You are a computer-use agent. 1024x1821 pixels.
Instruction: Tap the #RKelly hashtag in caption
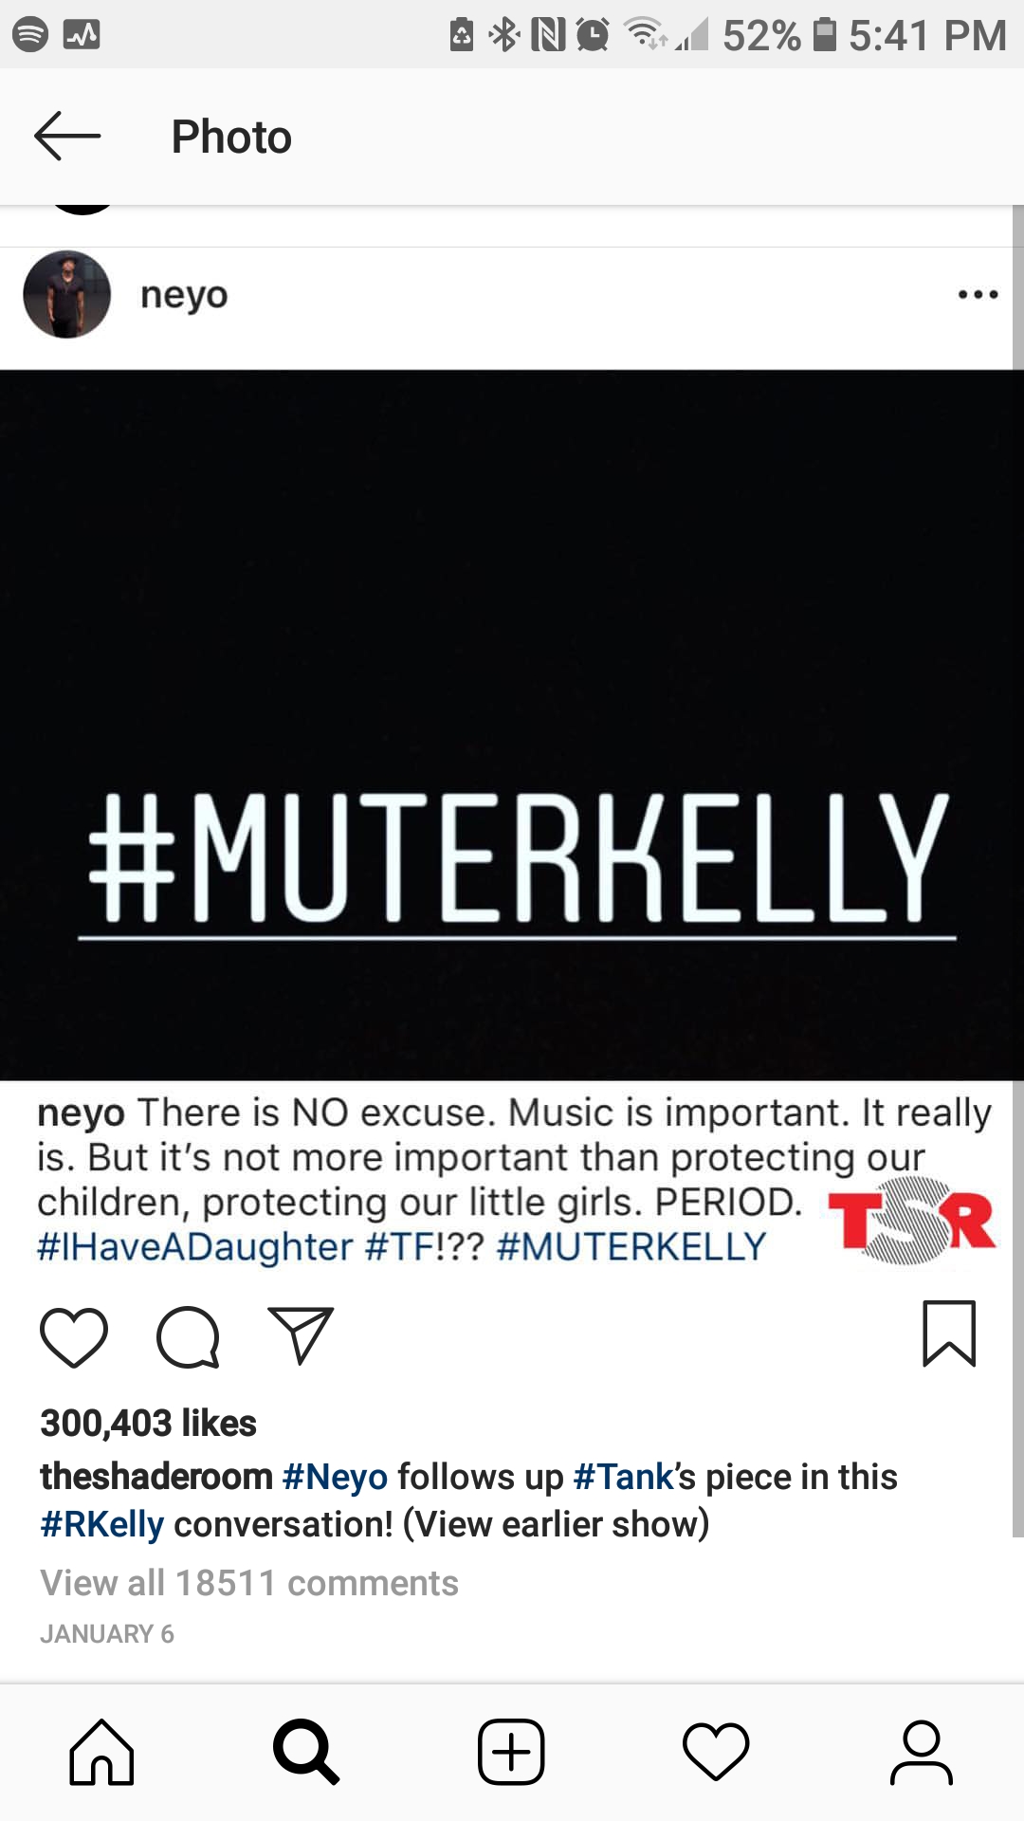[102, 1524]
